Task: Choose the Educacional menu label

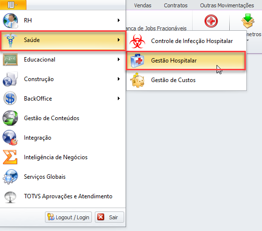Action: 40,60
